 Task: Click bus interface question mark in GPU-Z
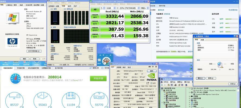156,89
